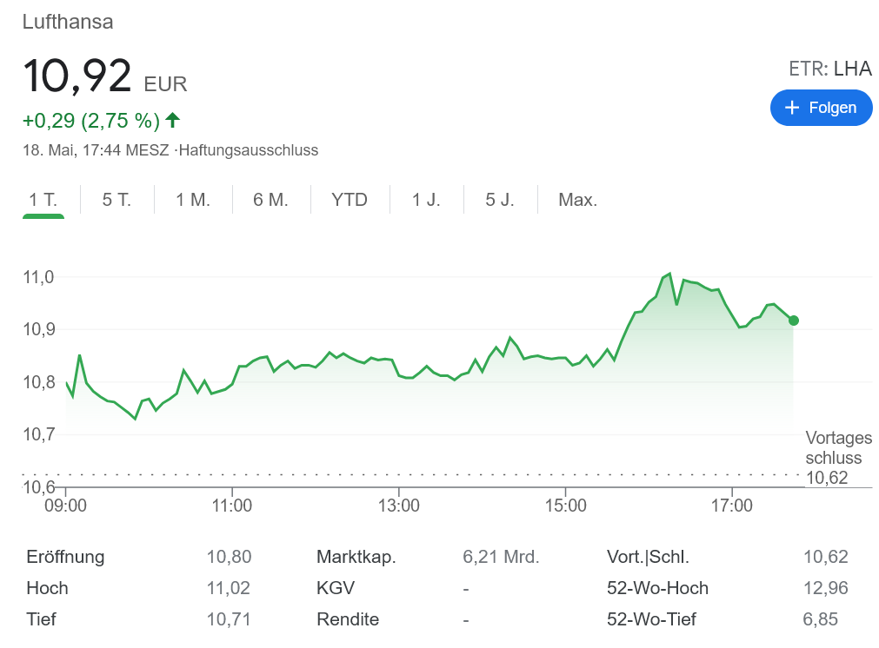This screenshot has height=648, width=879.
Task: Click the Tief label
Action: pos(42,619)
